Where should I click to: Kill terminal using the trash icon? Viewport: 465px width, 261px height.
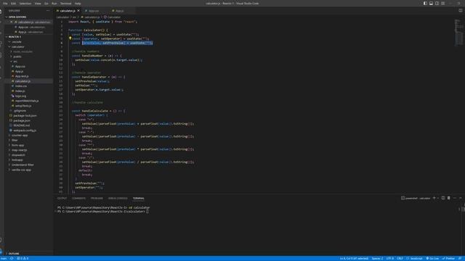pyautogui.click(x=449, y=198)
